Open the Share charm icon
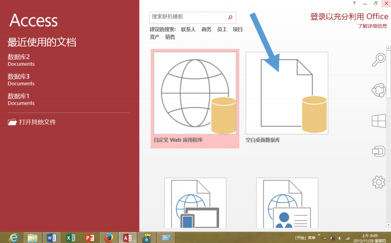 (x=379, y=90)
